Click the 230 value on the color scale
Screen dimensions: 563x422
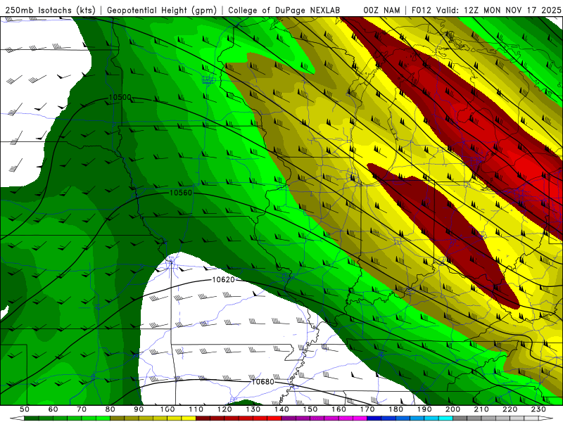coord(538,409)
